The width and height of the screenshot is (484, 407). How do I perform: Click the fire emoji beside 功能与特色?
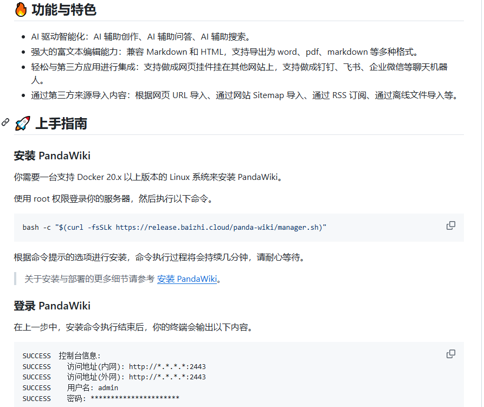[21, 10]
